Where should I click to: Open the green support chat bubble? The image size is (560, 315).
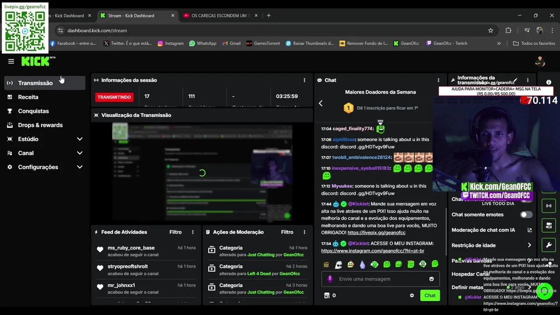click(544, 291)
